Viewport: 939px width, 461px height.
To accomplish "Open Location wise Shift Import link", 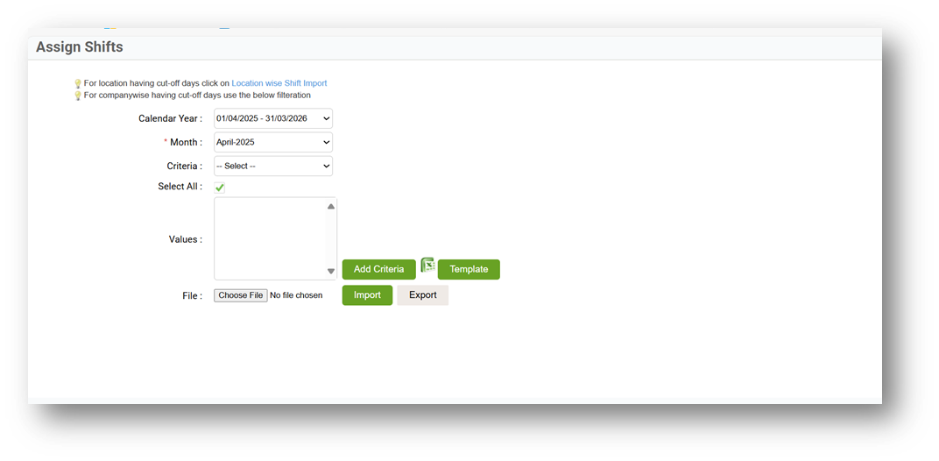I will click(x=279, y=83).
